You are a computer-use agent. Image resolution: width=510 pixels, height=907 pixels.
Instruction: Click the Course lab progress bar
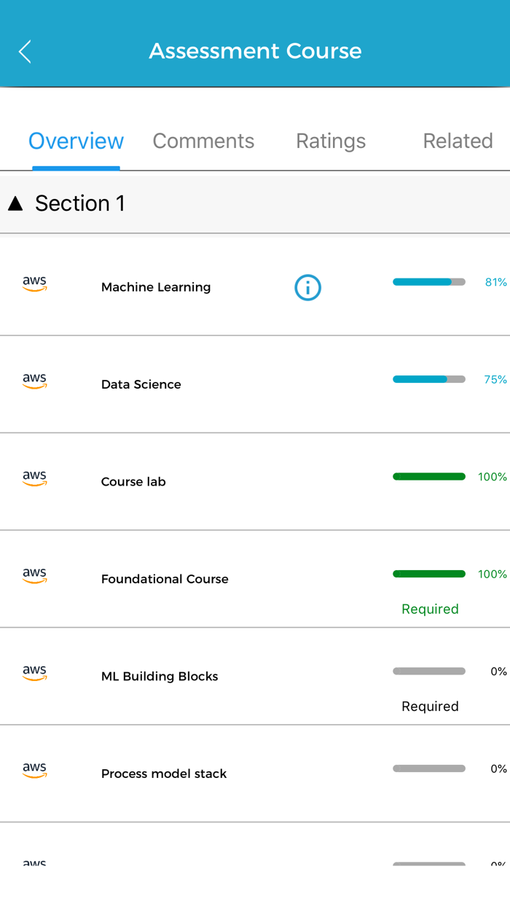coord(428,477)
